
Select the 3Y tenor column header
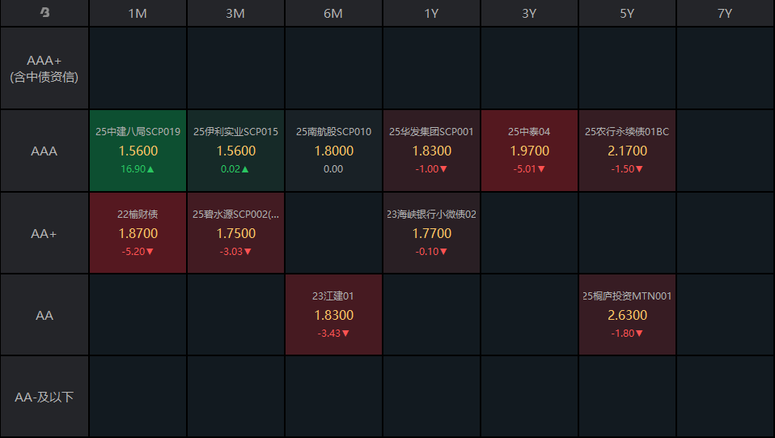(x=529, y=14)
